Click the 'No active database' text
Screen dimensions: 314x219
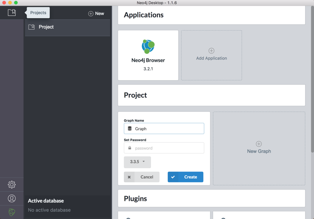point(49,210)
